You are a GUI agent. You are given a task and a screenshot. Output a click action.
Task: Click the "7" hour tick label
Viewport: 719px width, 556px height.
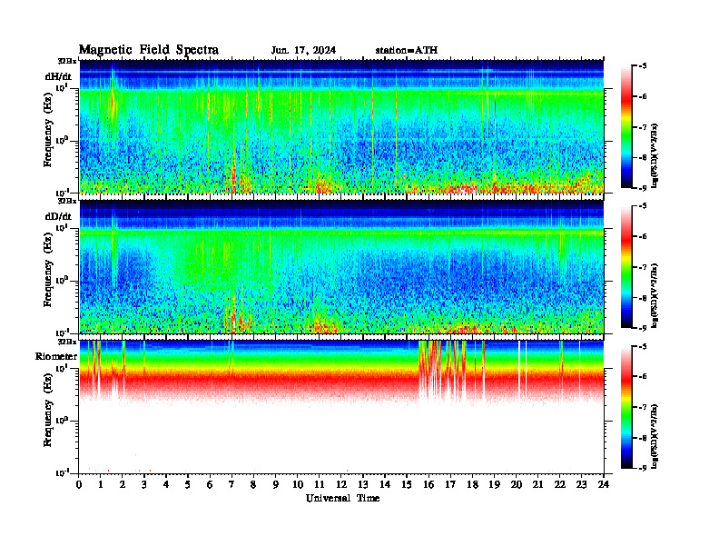[x=232, y=485]
